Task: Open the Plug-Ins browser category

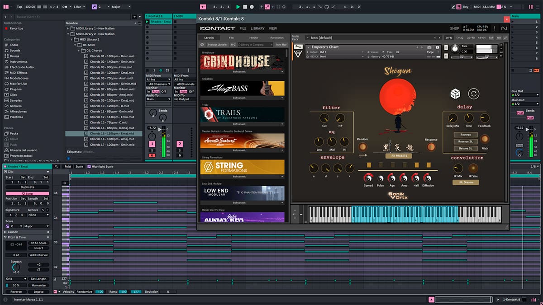Action: pos(15,89)
